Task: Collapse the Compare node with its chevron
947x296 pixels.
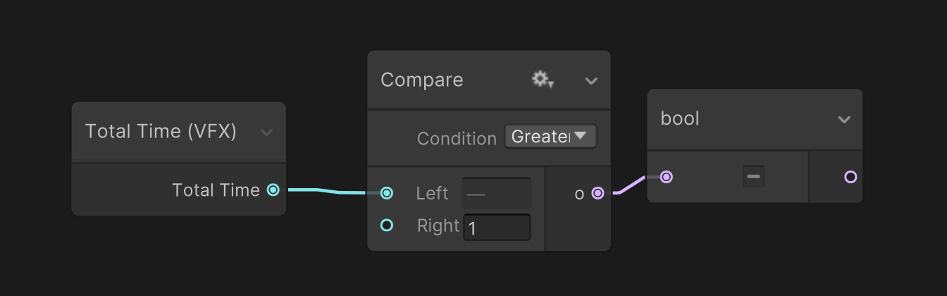Action: [591, 80]
